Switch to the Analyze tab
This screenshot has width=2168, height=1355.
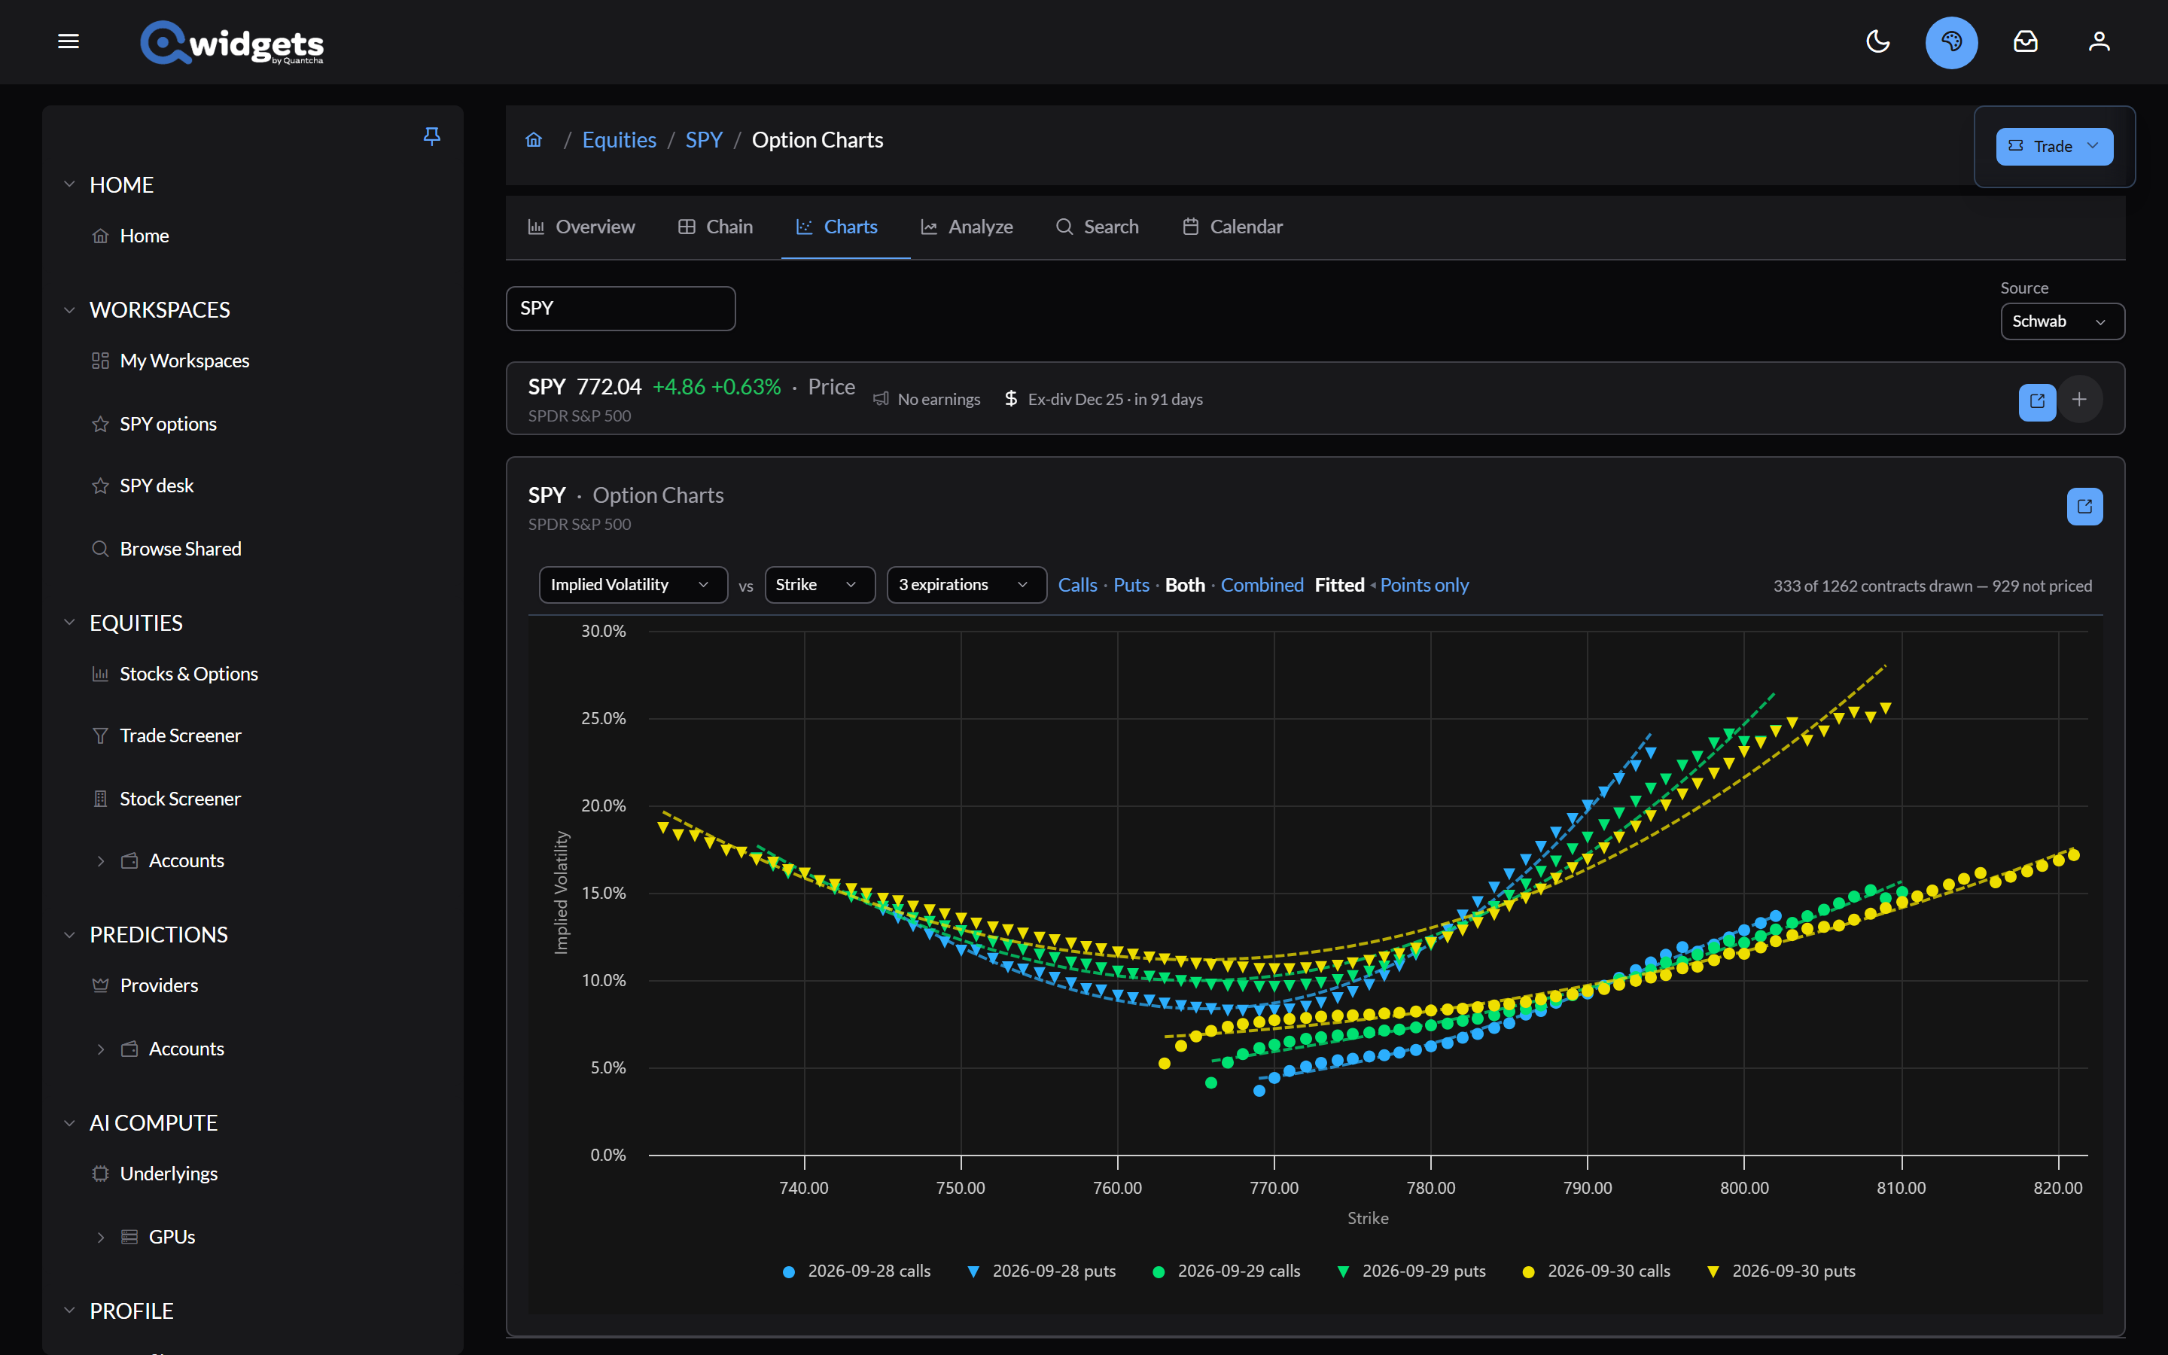point(967,227)
